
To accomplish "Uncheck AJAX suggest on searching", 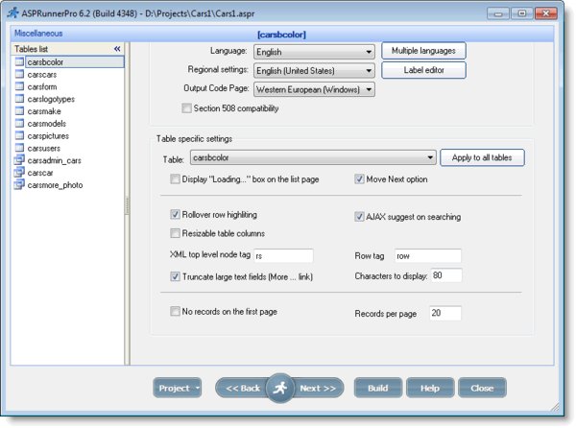I will [359, 217].
